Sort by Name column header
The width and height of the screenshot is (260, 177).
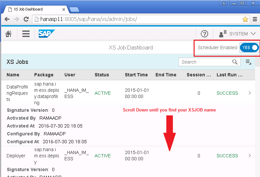coord(13,75)
